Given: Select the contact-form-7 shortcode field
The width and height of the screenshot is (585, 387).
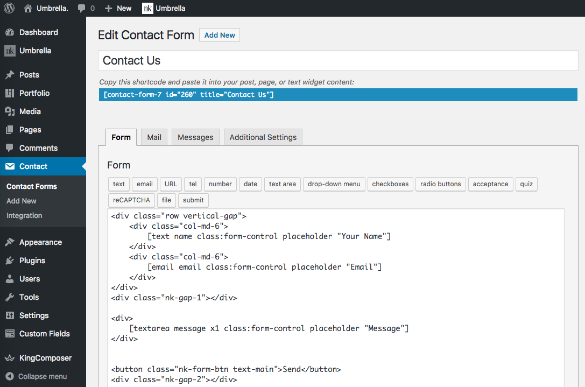Looking at the screenshot, I should point(338,95).
